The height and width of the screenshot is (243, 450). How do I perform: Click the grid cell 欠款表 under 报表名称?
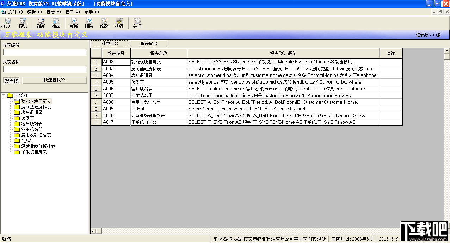(x=159, y=82)
